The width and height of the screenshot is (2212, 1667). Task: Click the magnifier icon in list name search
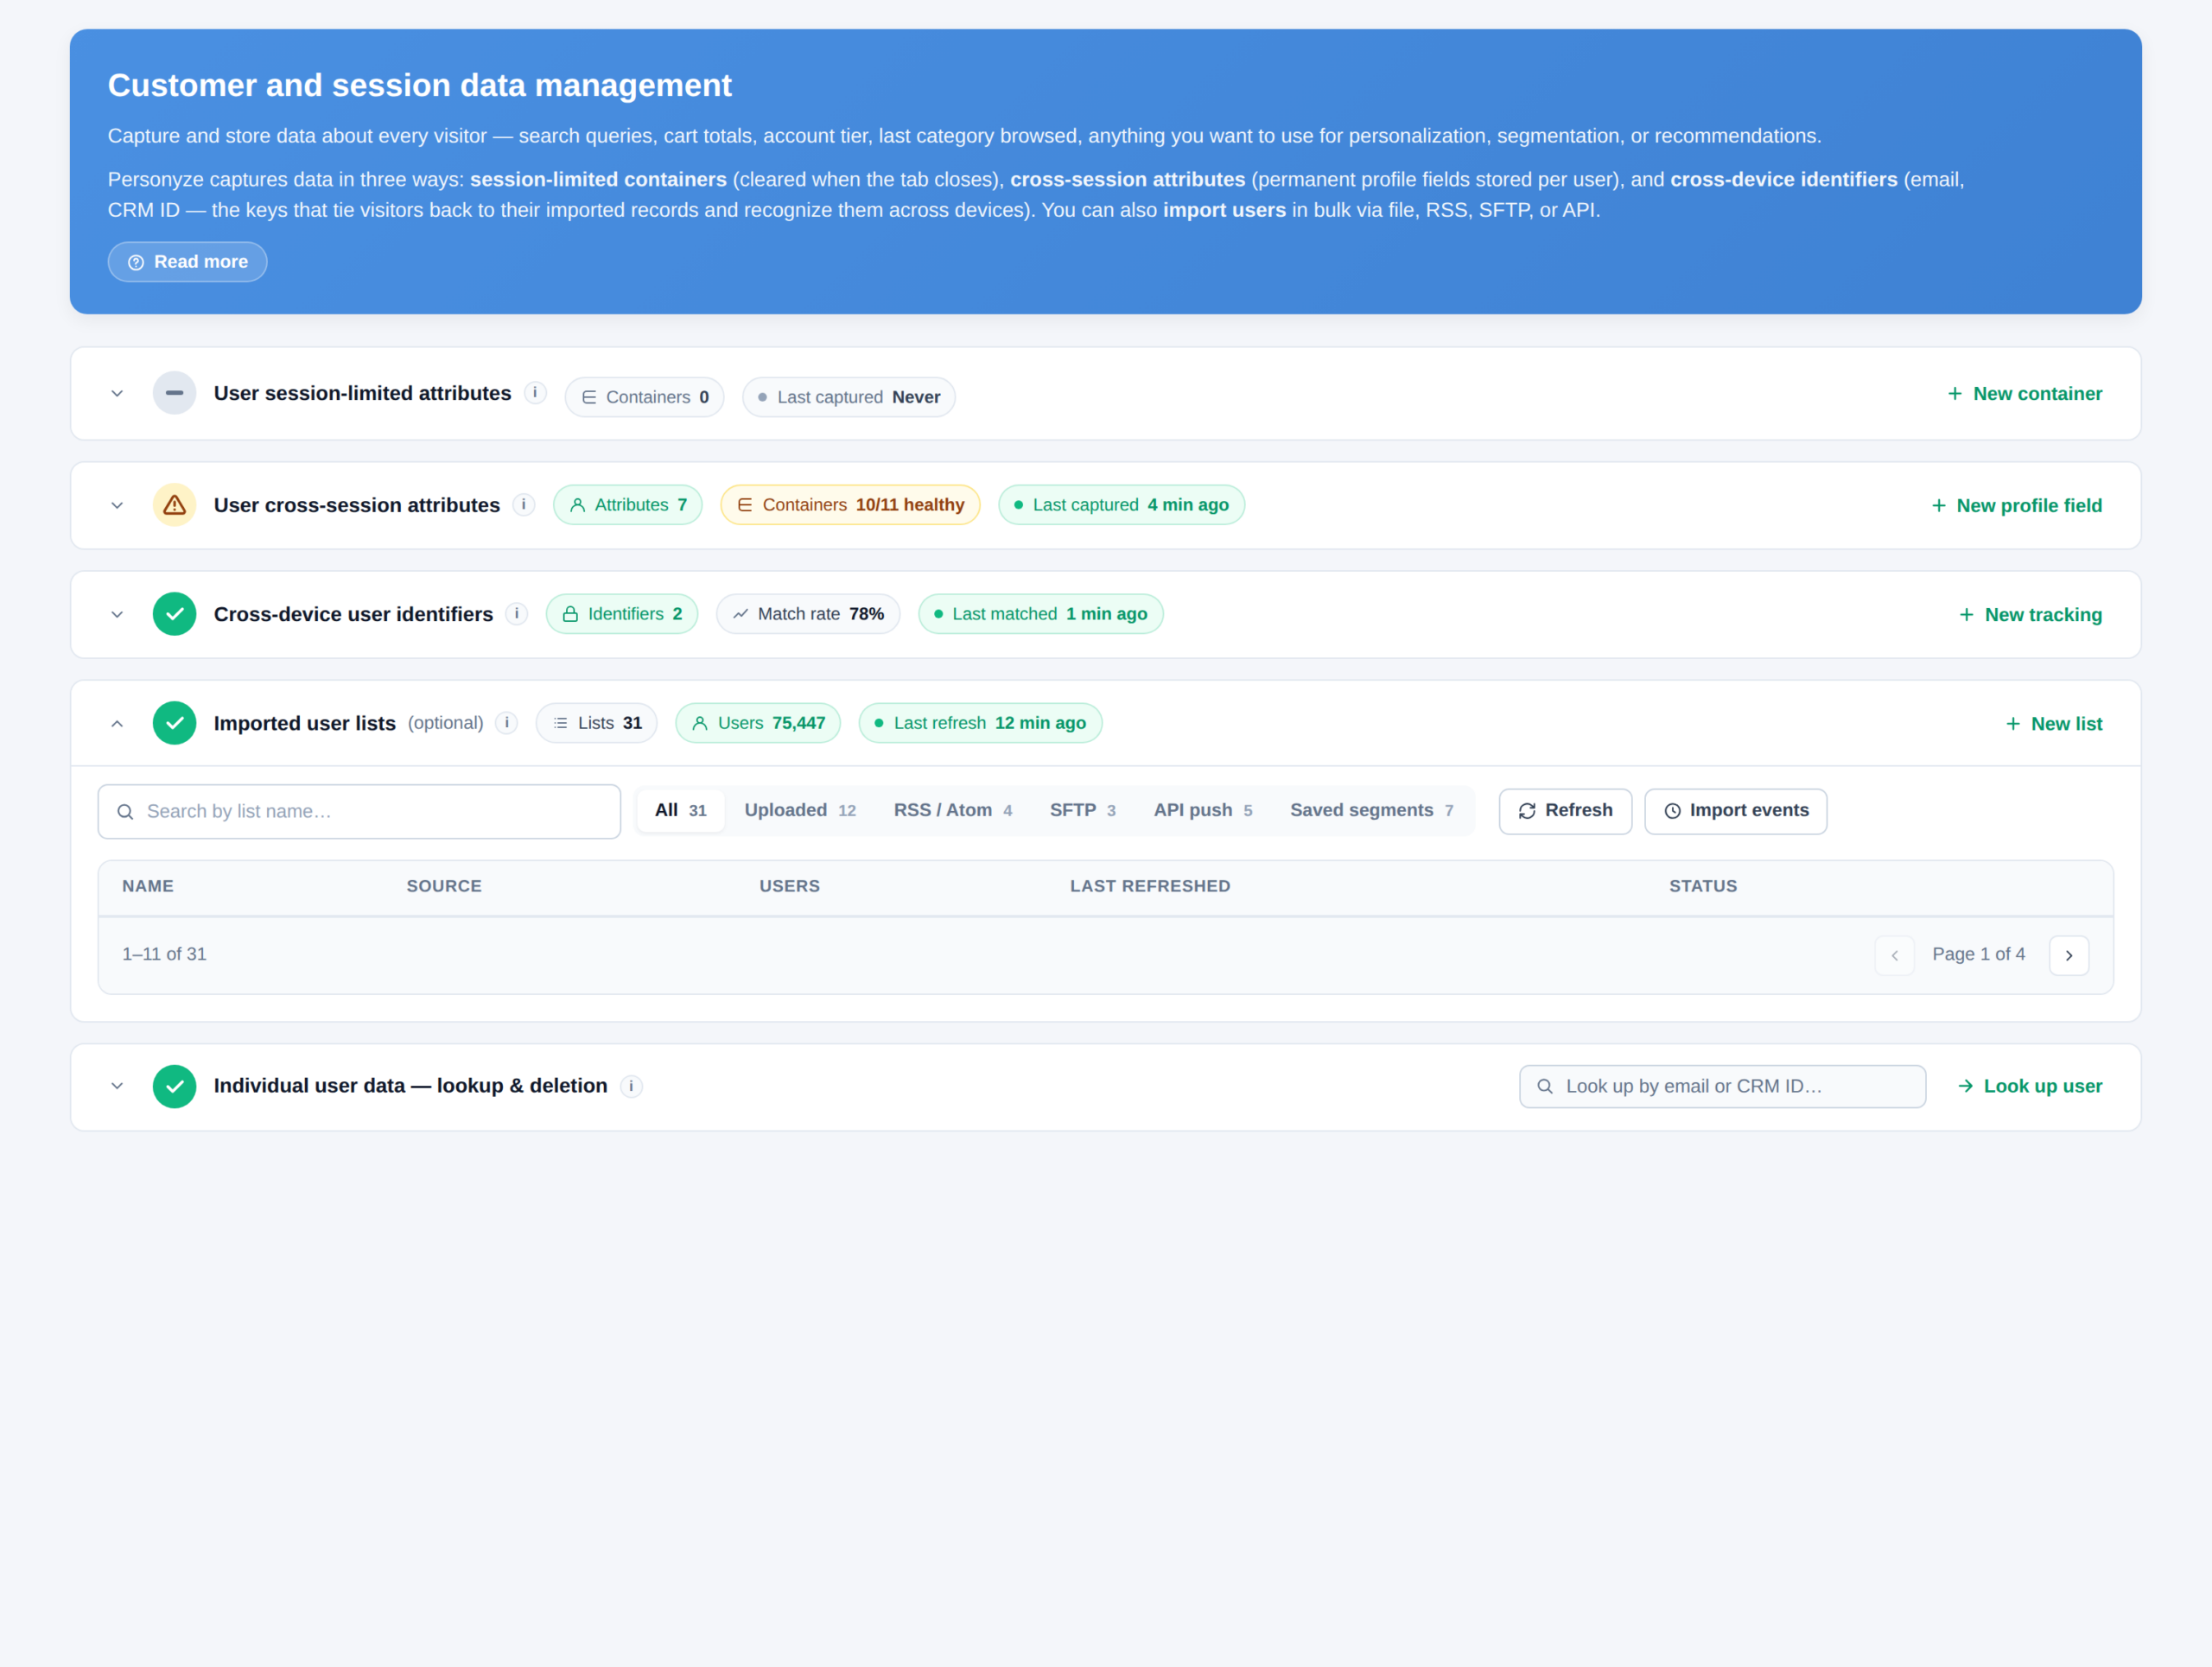125,812
